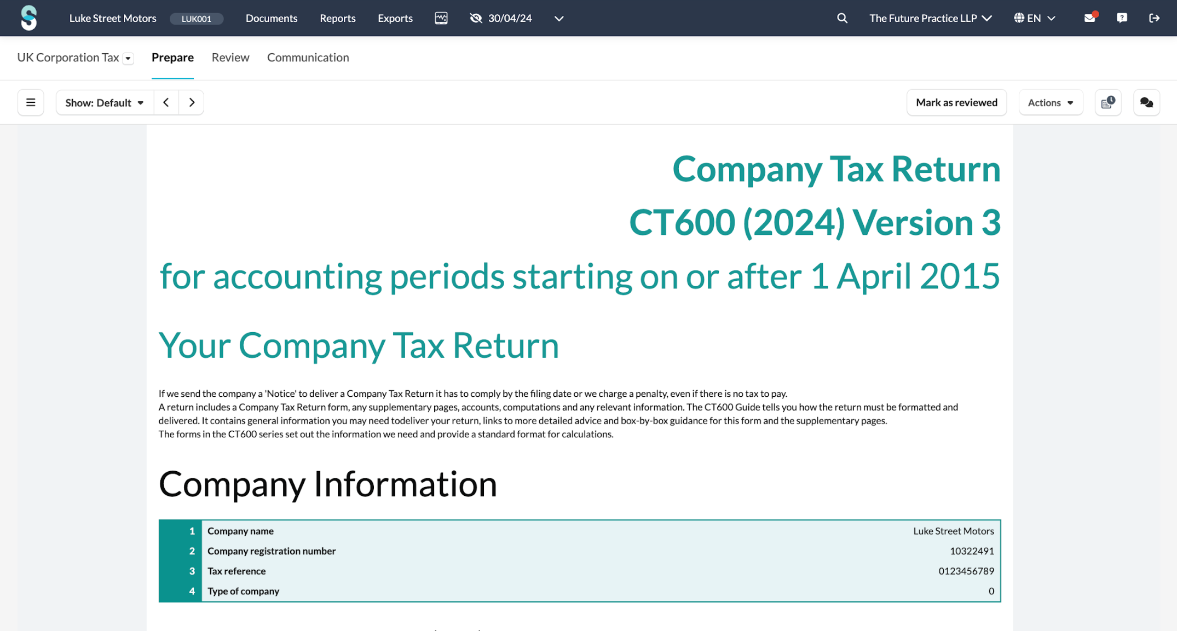Expand the period dropdown next to 30/04/24

coord(559,18)
